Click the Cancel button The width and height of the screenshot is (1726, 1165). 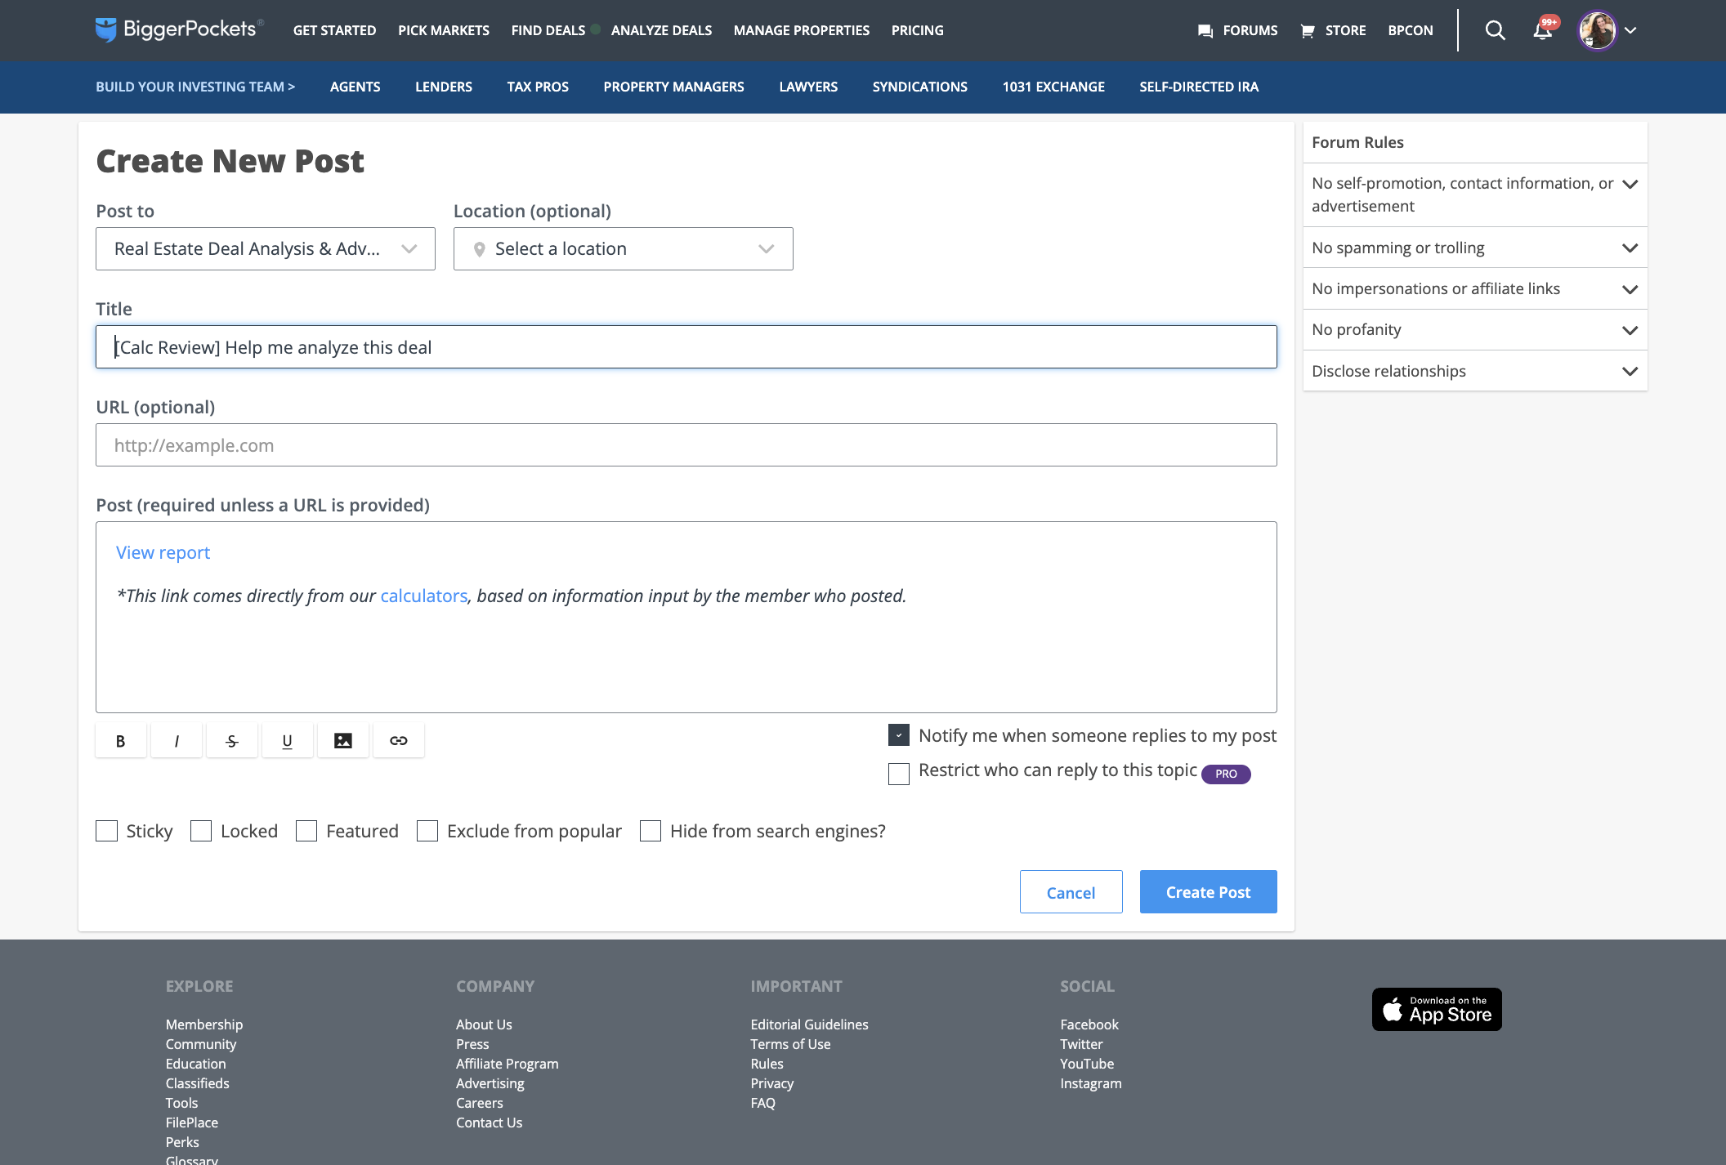pyautogui.click(x=1071, y=891)
